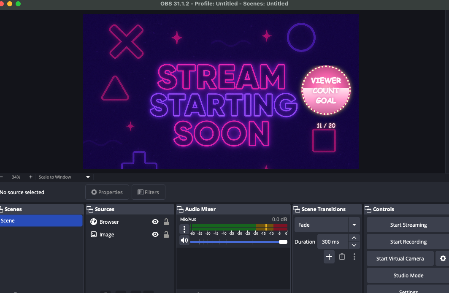The image size is (449, 293).
Task: Hide the Browser source
Action: coord(155,222)
